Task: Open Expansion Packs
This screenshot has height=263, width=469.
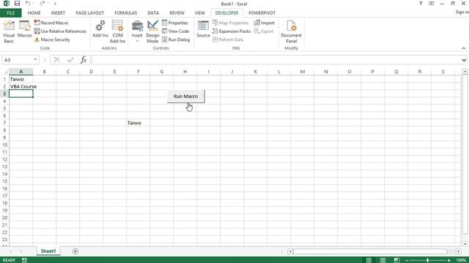Action: tap(232, 31)
